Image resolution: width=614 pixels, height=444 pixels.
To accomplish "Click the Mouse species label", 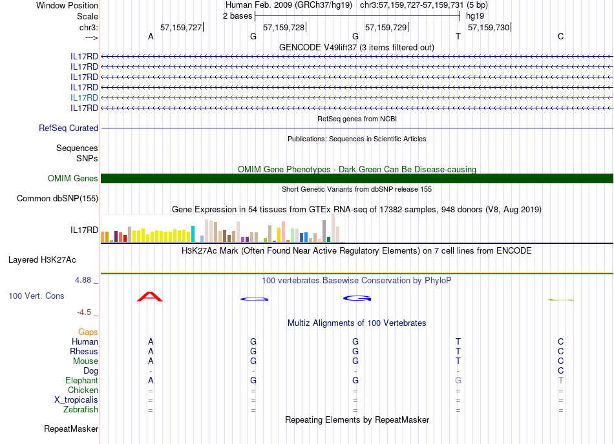I will pyautogui.click(x=85, y=361).
